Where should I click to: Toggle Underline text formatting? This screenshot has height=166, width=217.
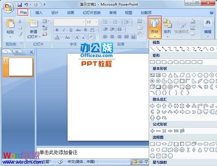[x=71, y=30]
